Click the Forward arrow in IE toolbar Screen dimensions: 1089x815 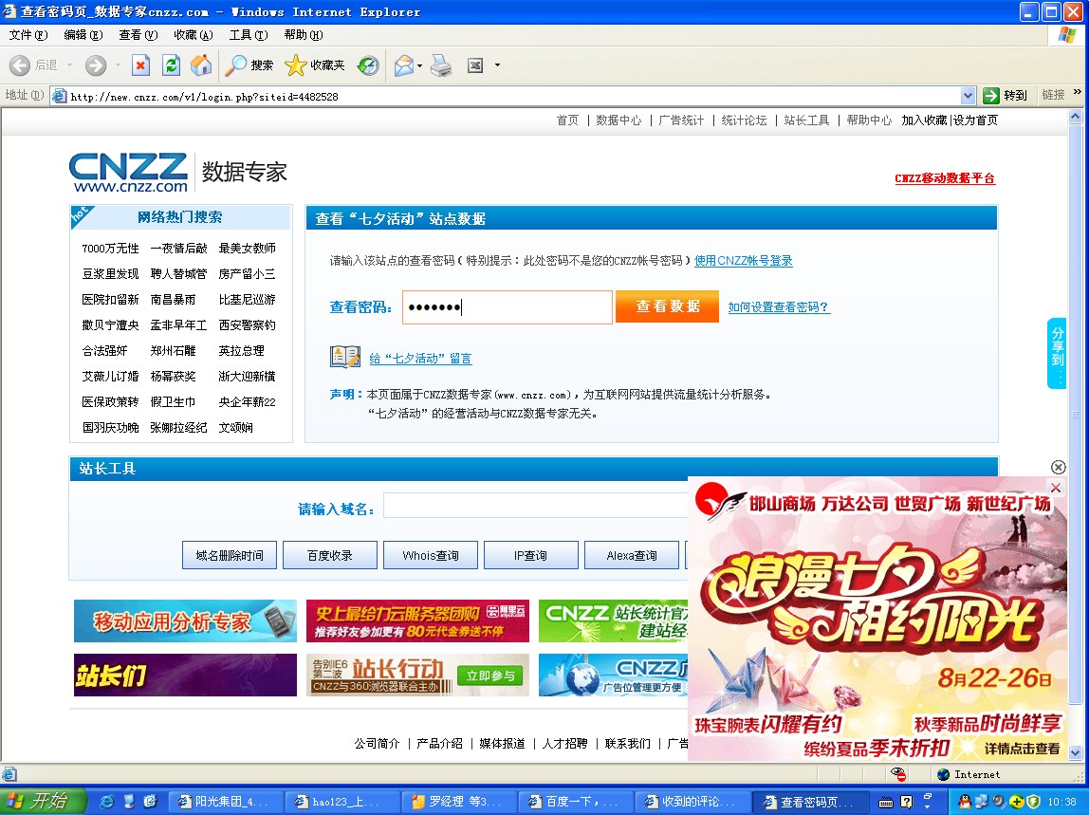[96, 65]
